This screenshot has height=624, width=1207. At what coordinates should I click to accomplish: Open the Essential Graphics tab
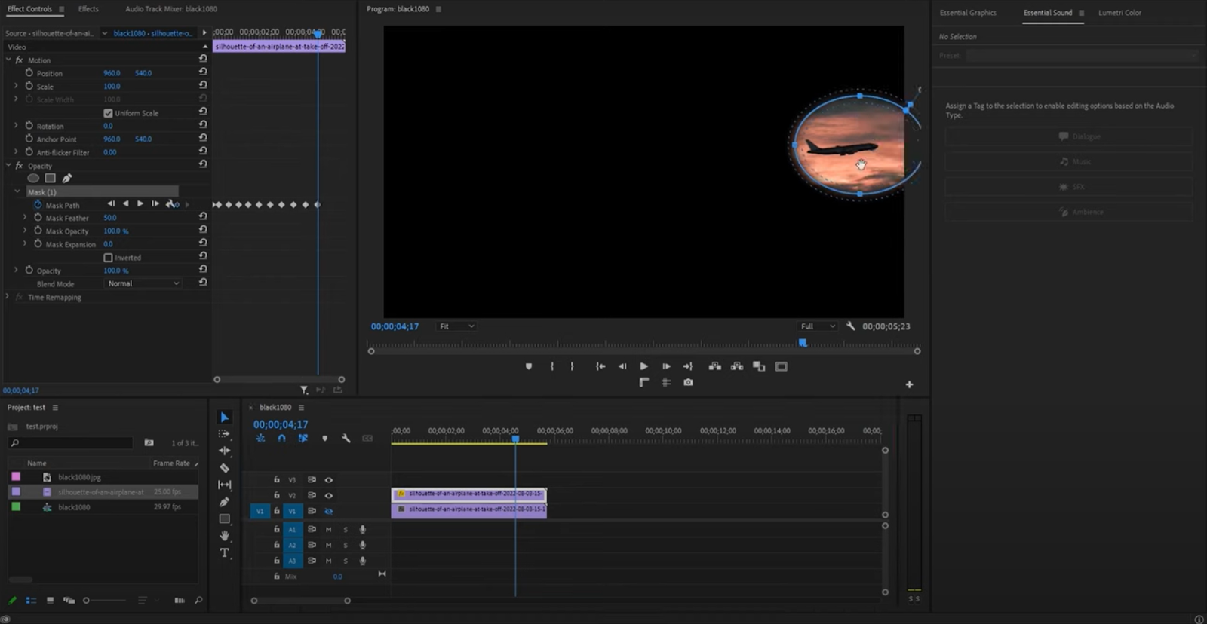pos(968,13)
